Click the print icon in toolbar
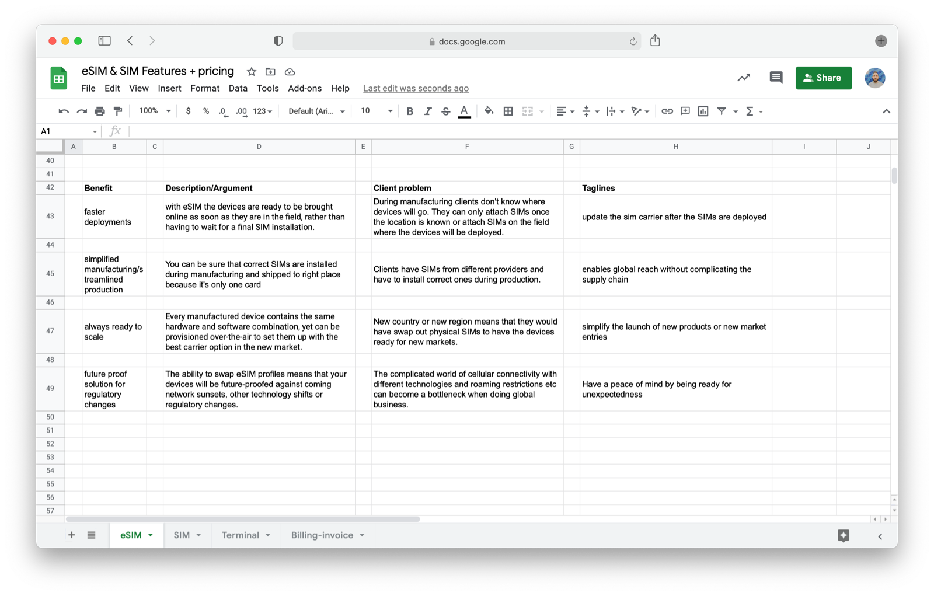Image resolution: width=934 pixels, height=596 pixels. (100, 111)
